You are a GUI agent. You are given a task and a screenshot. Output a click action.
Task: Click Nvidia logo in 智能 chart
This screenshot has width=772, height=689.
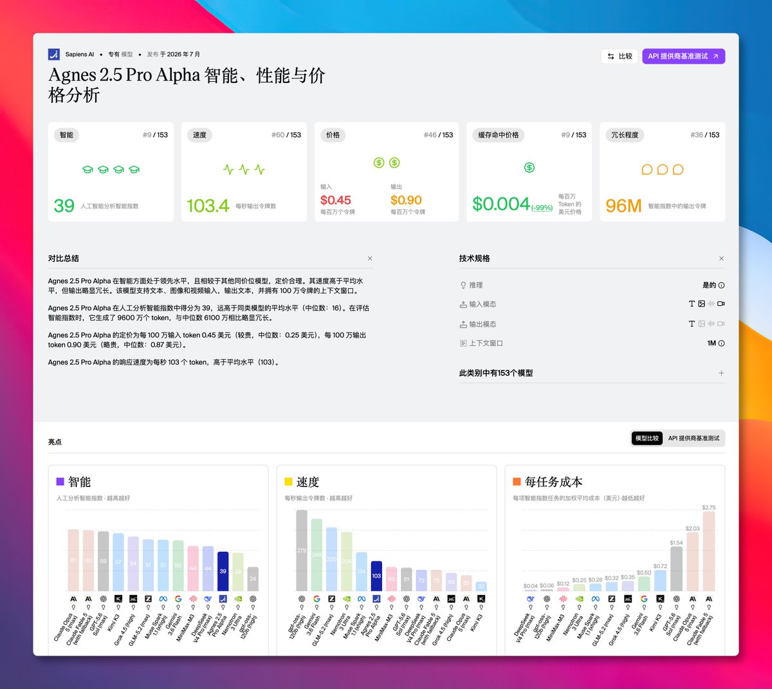238,599
